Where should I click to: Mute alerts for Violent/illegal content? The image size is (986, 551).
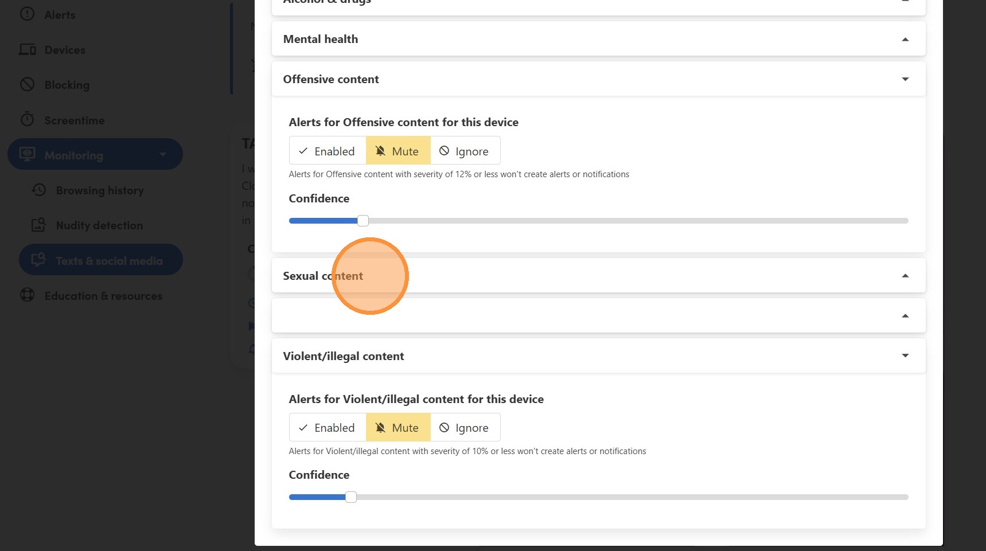coord(397,428)
